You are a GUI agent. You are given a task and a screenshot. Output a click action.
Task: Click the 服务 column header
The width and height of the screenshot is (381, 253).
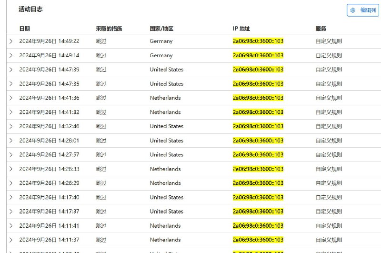(x=321, y=29)
